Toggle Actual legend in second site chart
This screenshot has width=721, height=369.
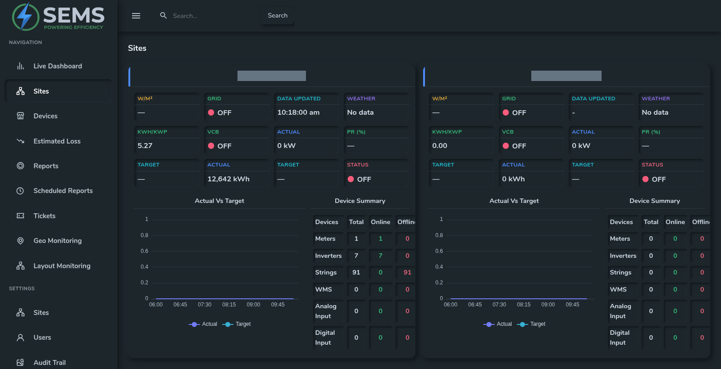pyautogui.click(x=497, y=324)
